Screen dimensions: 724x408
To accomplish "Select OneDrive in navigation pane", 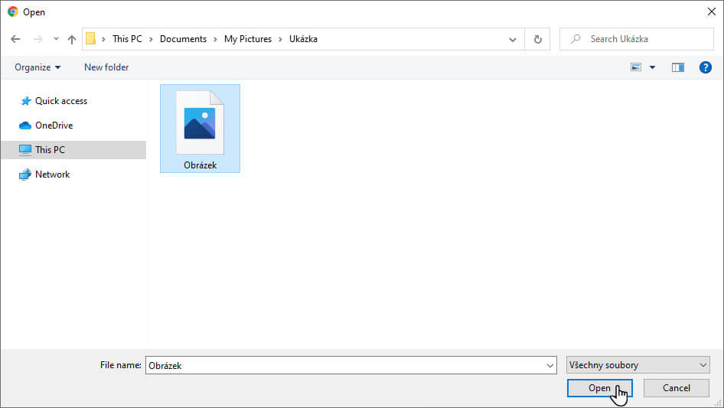I will click(x=54, y=126).
